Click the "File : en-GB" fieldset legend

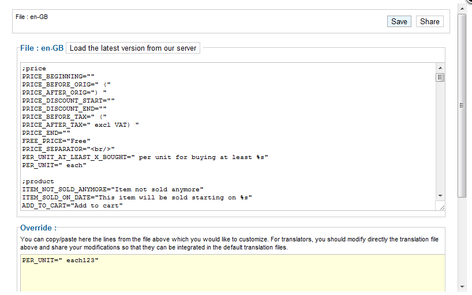tap(42, 48)
